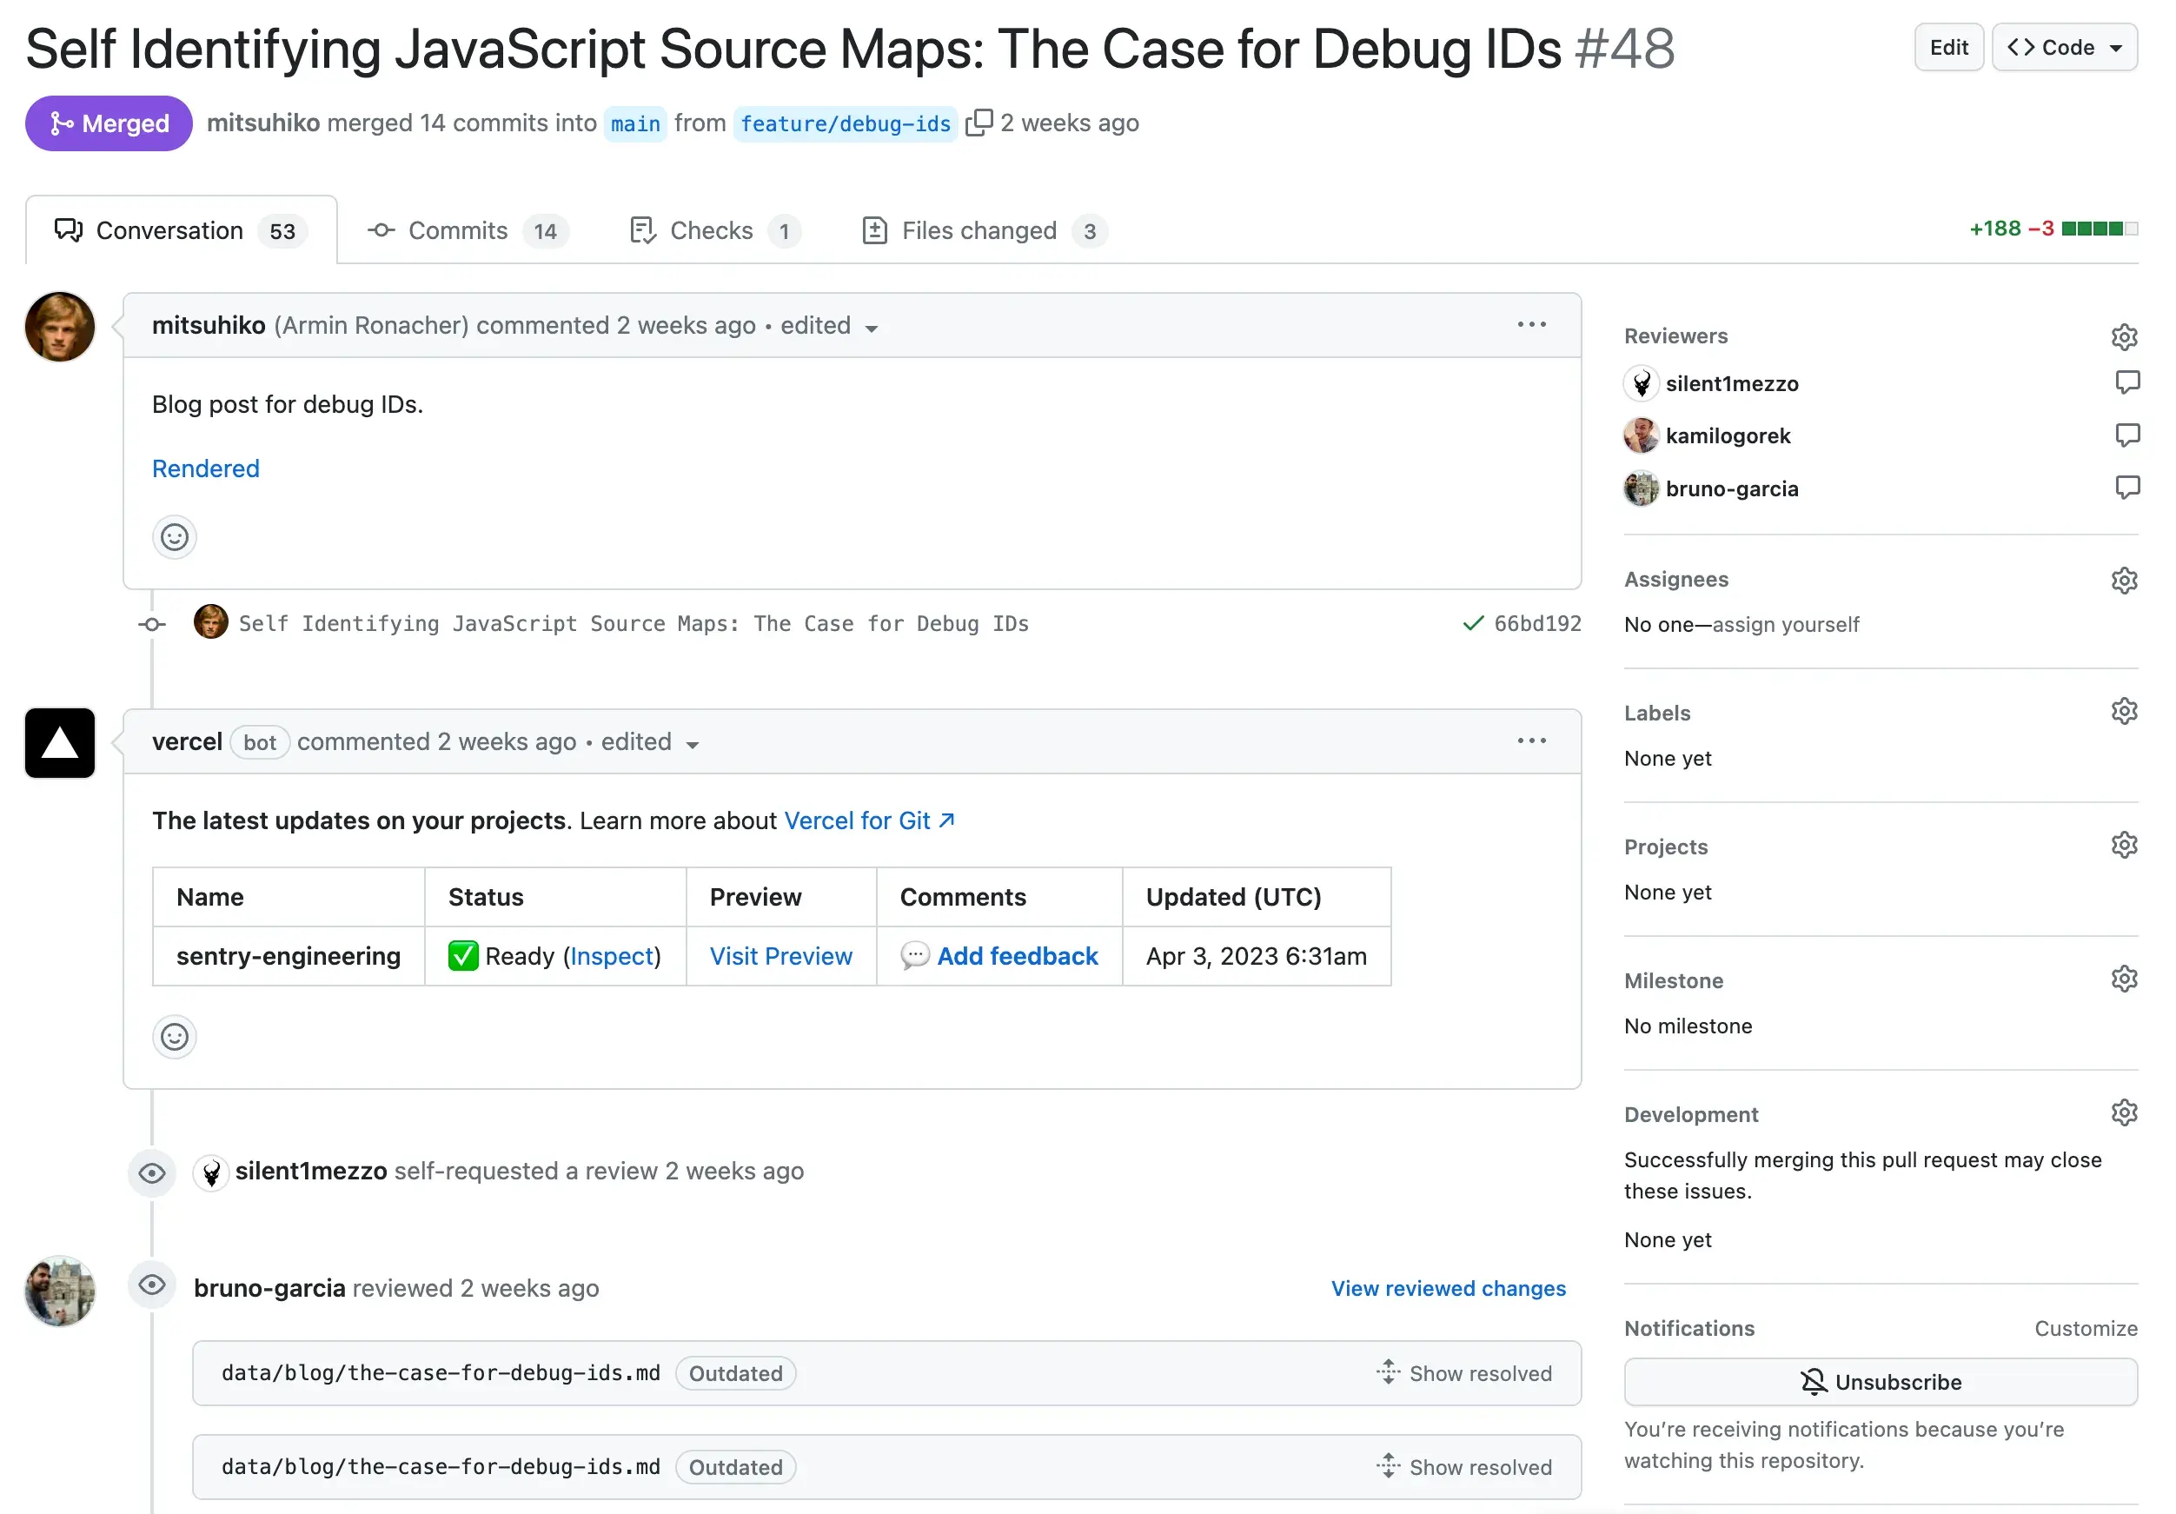Show resolved for first outdated review thread
Screen dimensions: 2176x1514
tap(1463, 1372)
